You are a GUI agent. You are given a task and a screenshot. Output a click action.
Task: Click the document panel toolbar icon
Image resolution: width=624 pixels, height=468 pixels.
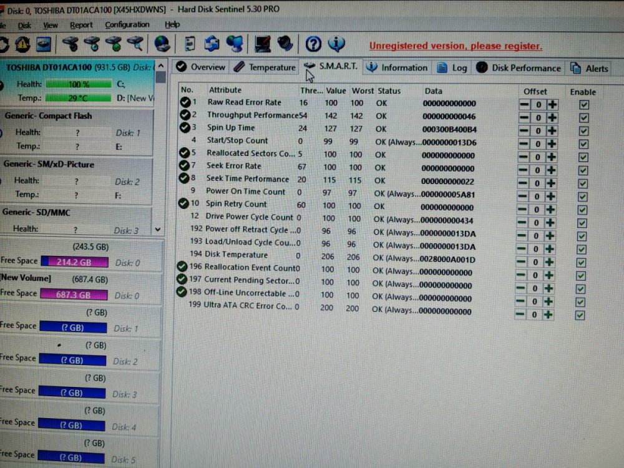pos(190,44)
